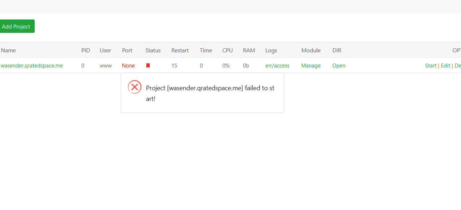Click the failed to start notification text
Viewport: 461px width, 210px height.
(x=210, y=93)
